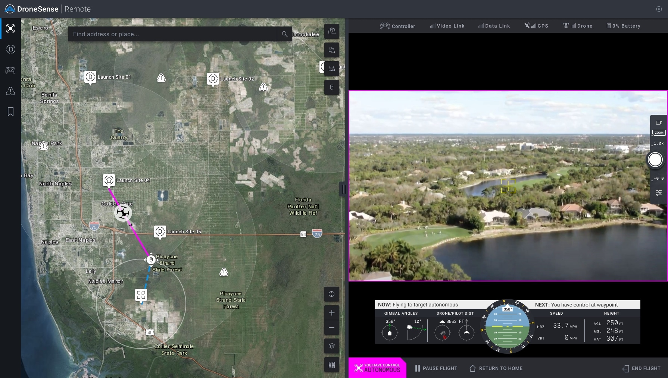Click the bookmark icon in left sidebar

tap(10, 112)
